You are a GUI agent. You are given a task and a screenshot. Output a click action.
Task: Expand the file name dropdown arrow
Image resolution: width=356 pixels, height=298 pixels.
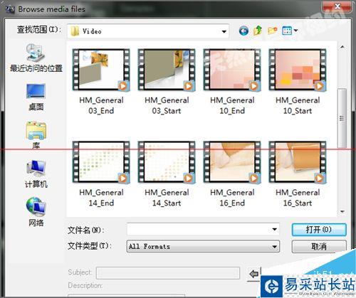[x=274, y=229]
